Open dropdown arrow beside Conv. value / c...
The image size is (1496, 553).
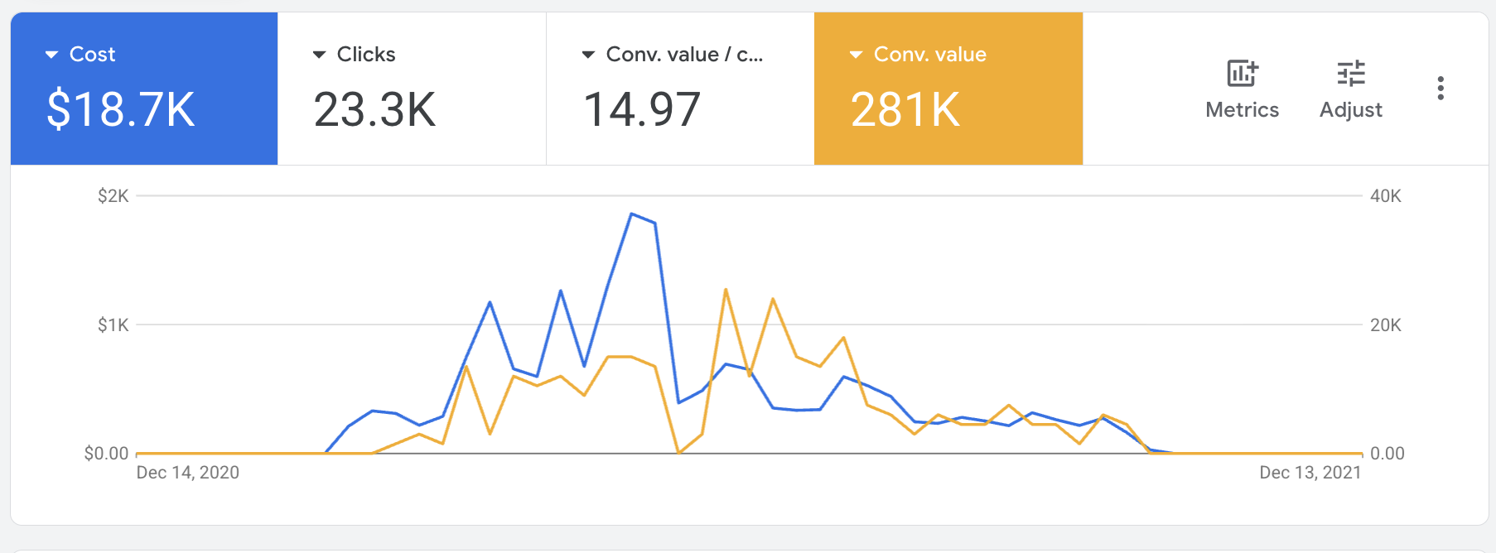(588, 55)
